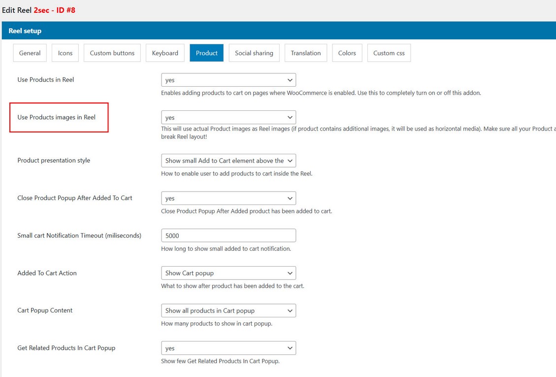
Task: Expand Close Product Popup After Added dropdown
Action: 229,198
